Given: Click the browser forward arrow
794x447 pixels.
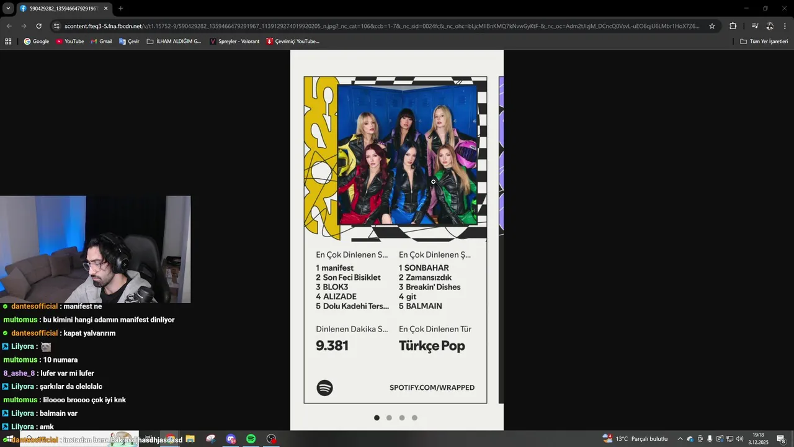Looking at the screenshot, I should click(24, 26).
